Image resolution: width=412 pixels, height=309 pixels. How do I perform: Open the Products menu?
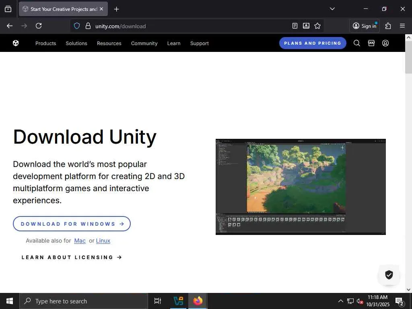pos(46,43)
